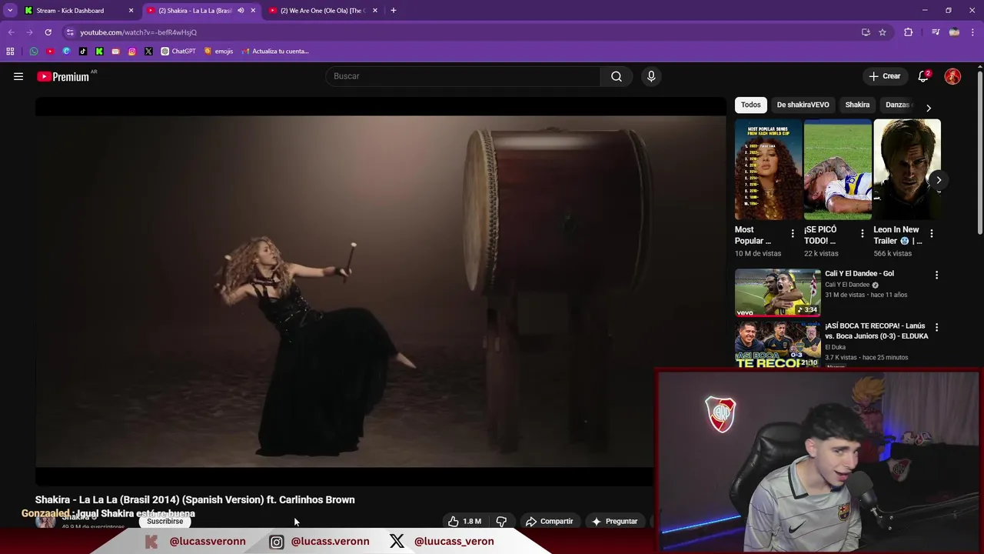
Task: Open the browser three-dot menu
Action: [x=973, y=32]
